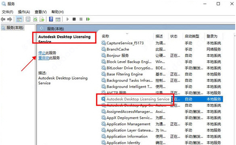236x145 pixels.
Task: Maximize the 服务 window
Action: 218,4
